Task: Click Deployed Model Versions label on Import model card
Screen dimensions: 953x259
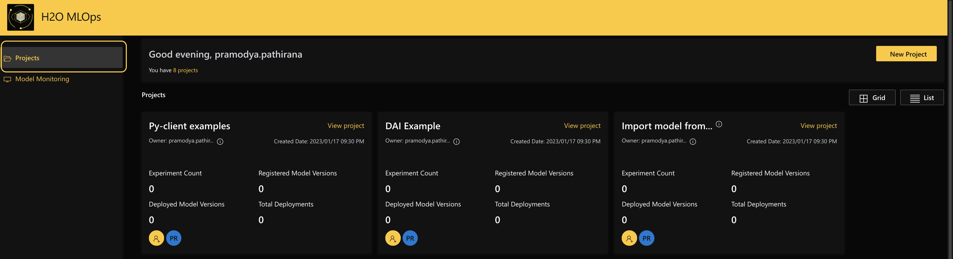Action: pyautogui.click(x=659, y=204)
